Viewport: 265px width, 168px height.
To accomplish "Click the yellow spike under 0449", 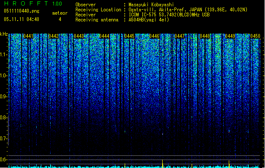I will (229, 164).
